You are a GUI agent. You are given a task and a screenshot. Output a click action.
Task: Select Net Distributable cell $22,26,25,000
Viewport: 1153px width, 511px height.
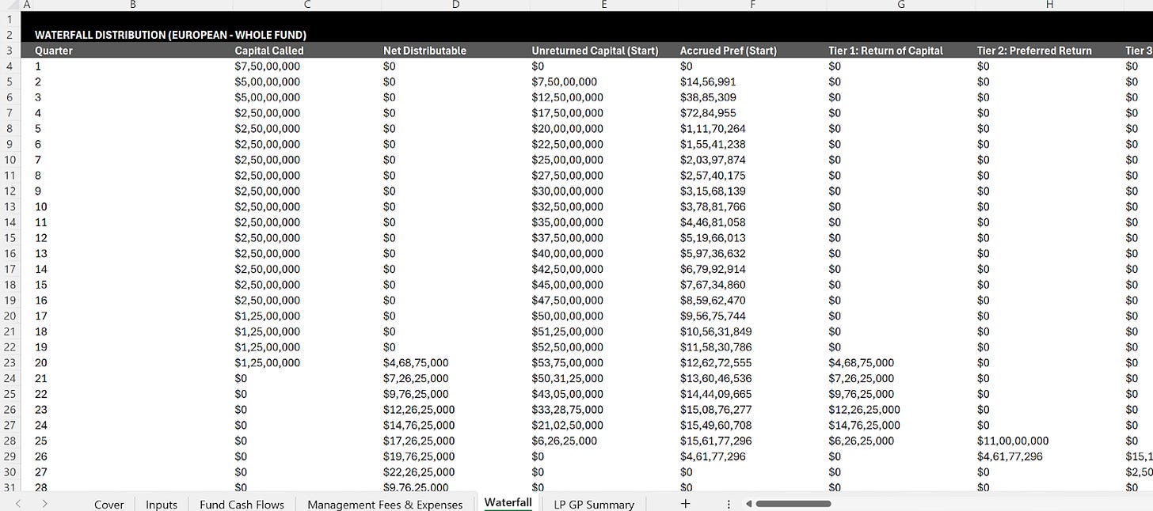point(419,472)
